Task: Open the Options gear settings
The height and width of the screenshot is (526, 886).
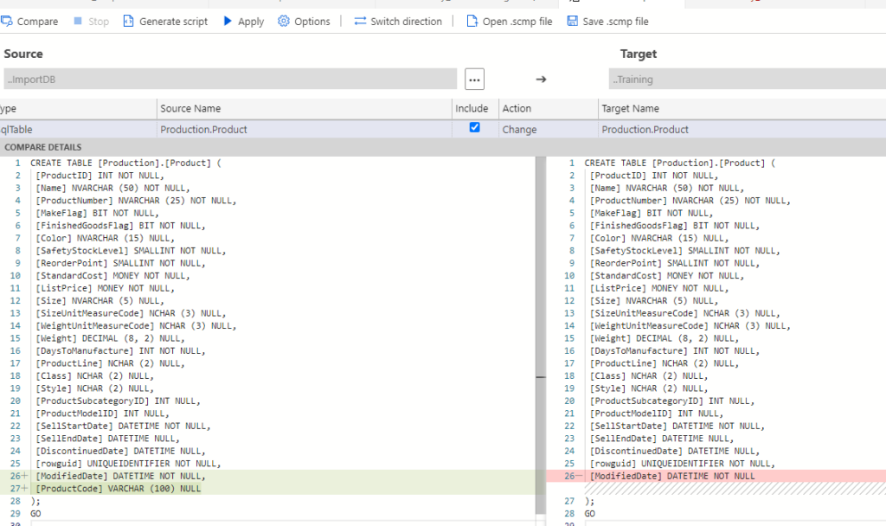Action: (x=284, y=22)
